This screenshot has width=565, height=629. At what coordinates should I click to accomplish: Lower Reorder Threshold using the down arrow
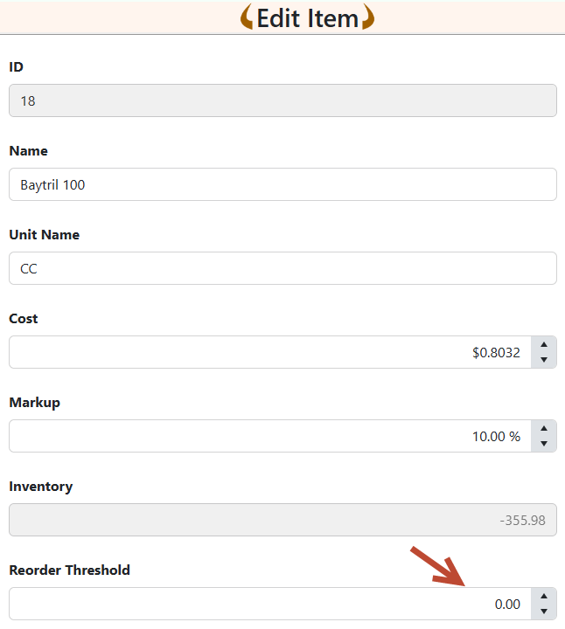544,612
